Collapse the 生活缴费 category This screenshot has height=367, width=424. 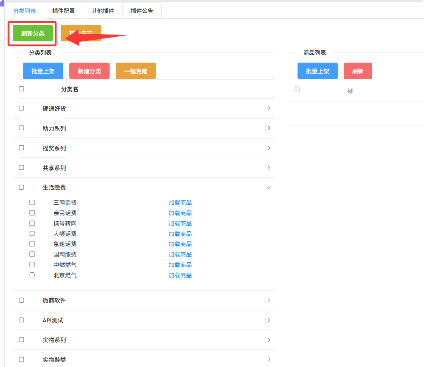point(269,187)
